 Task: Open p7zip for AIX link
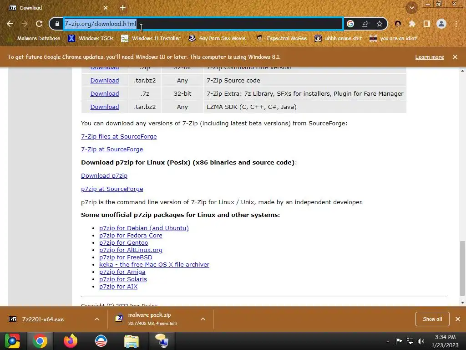(x=118, y=286)
